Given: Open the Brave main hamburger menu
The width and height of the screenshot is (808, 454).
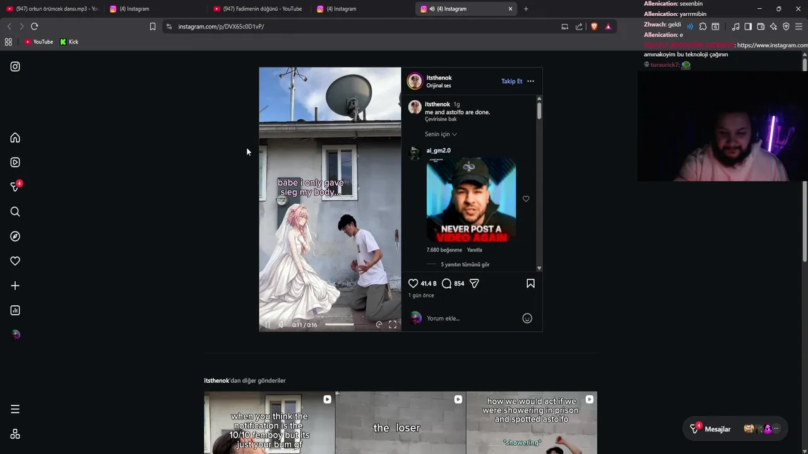Looking at the screenshot, I should click(799, 26).
